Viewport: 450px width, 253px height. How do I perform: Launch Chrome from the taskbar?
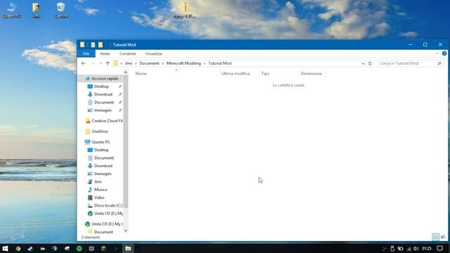(x=18, y=249)
